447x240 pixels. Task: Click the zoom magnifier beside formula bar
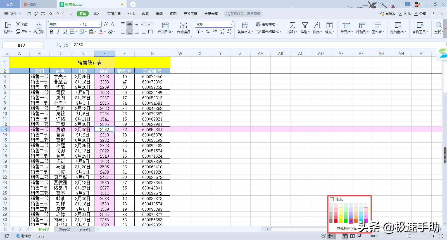point(59,45)
